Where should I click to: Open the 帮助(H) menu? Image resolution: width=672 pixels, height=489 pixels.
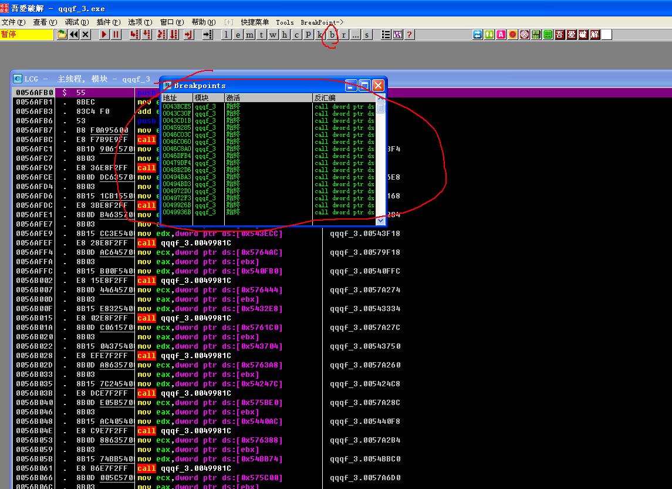click(x=204, y=22)
